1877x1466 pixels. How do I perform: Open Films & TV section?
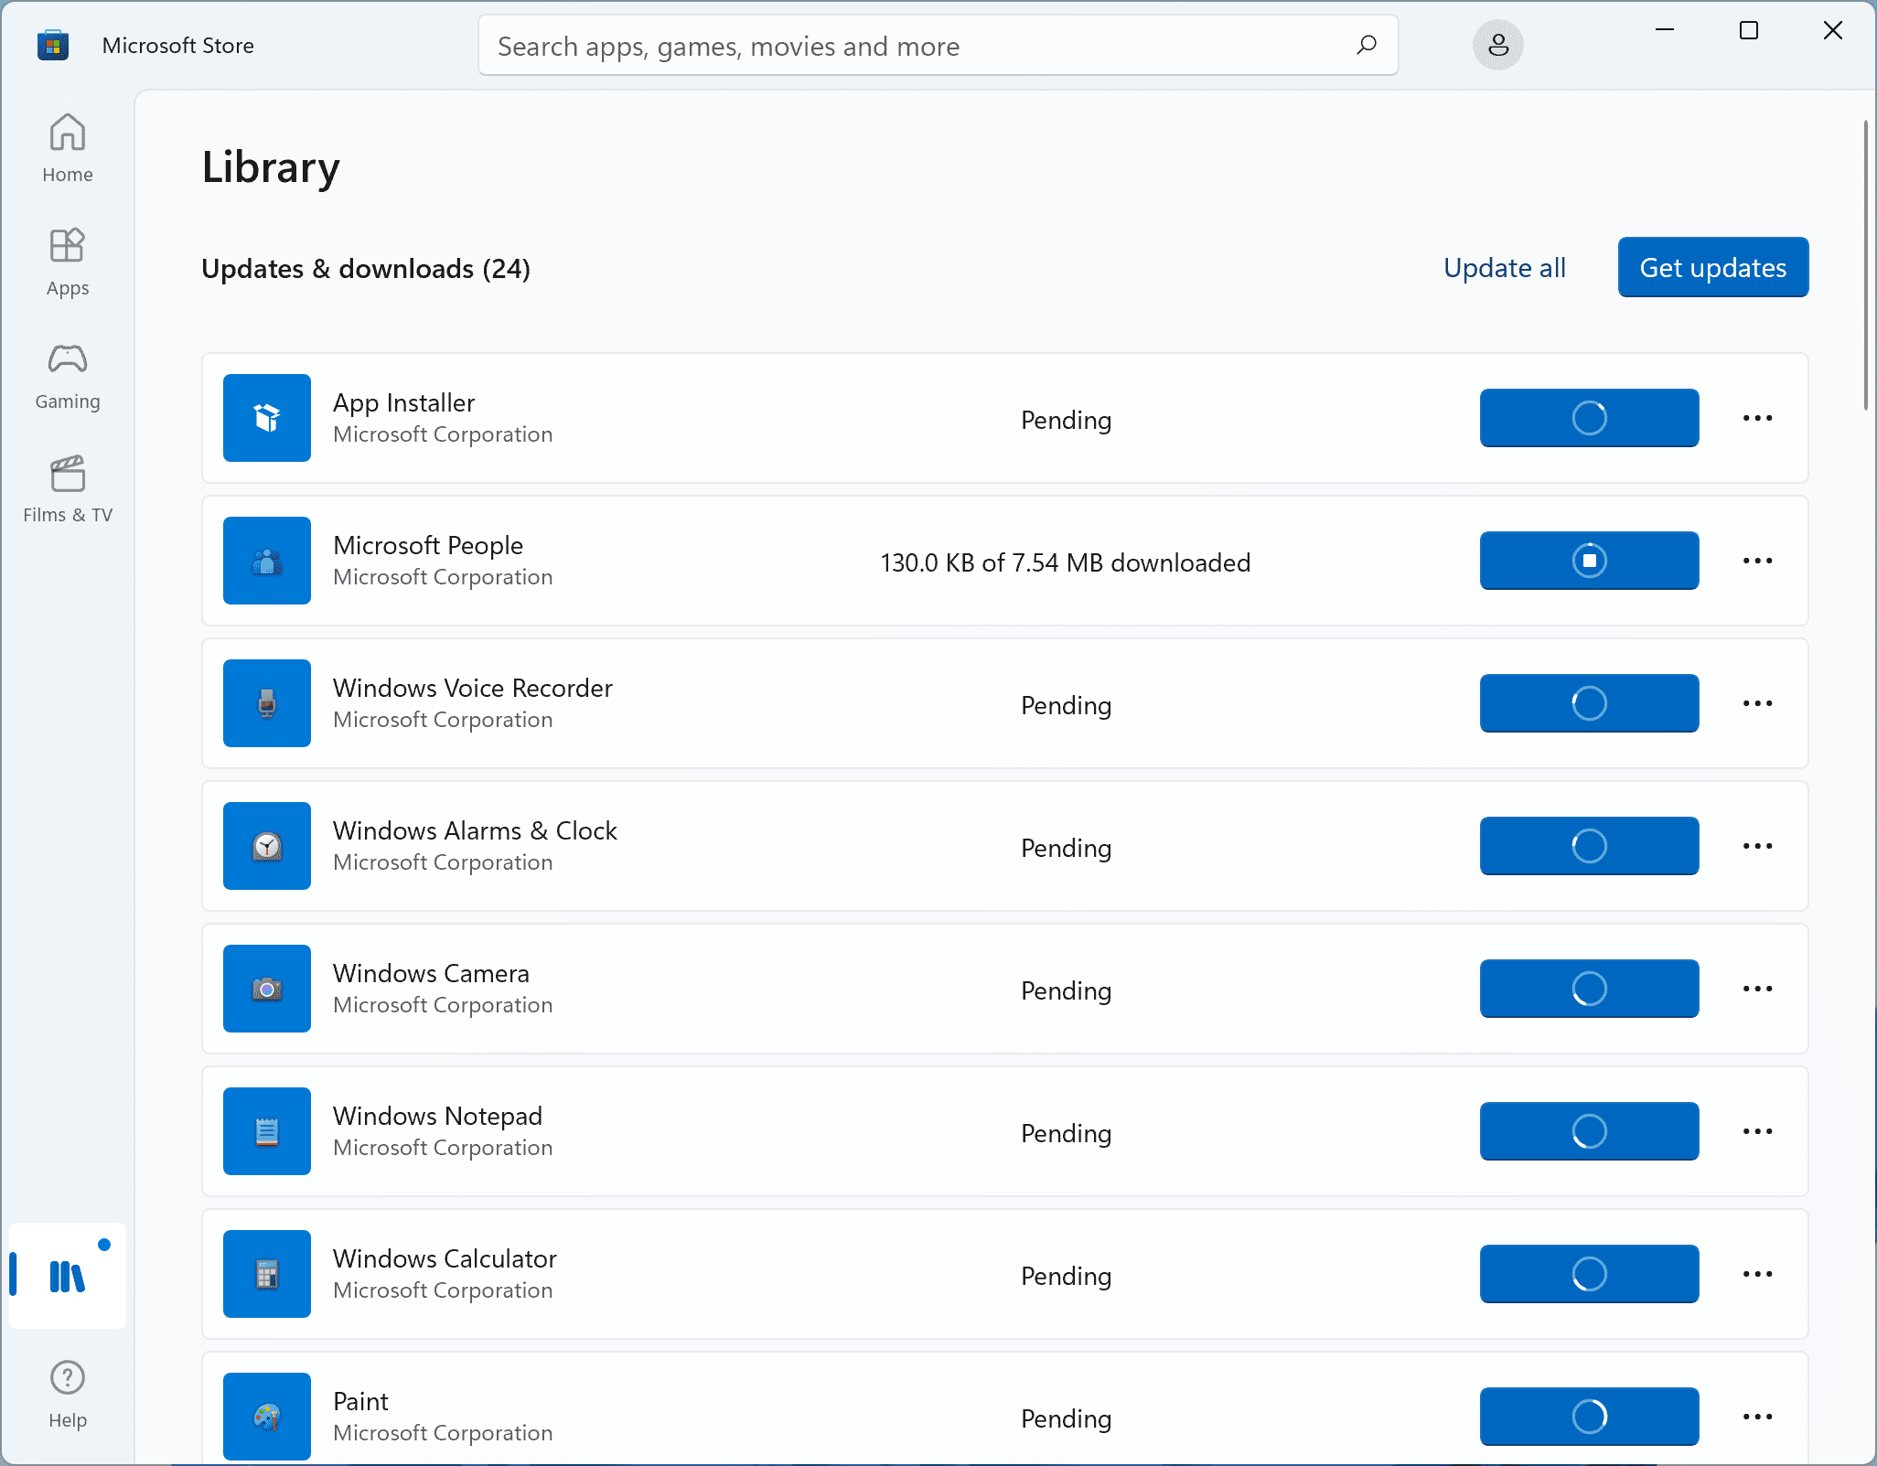(68, 489)
